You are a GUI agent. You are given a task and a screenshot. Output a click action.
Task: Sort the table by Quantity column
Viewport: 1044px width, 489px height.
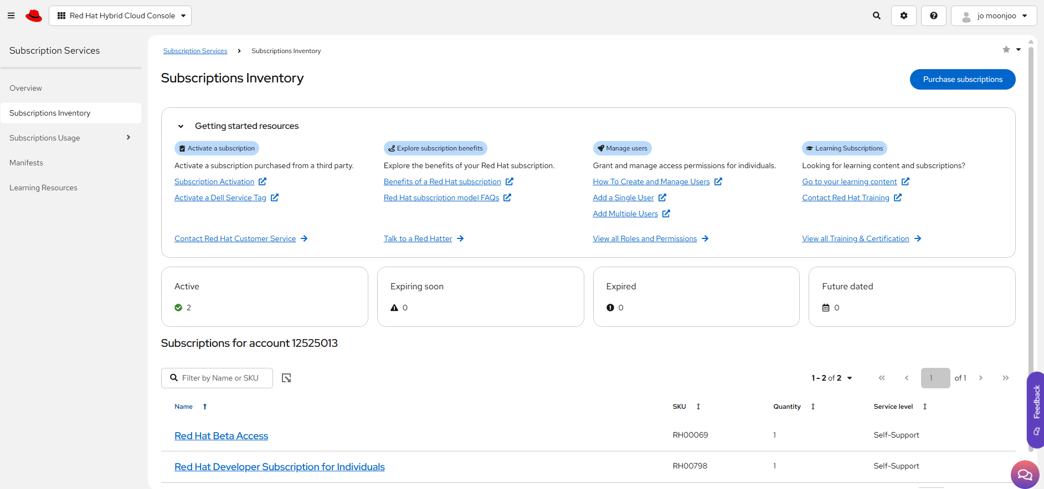tap(813, 407)
